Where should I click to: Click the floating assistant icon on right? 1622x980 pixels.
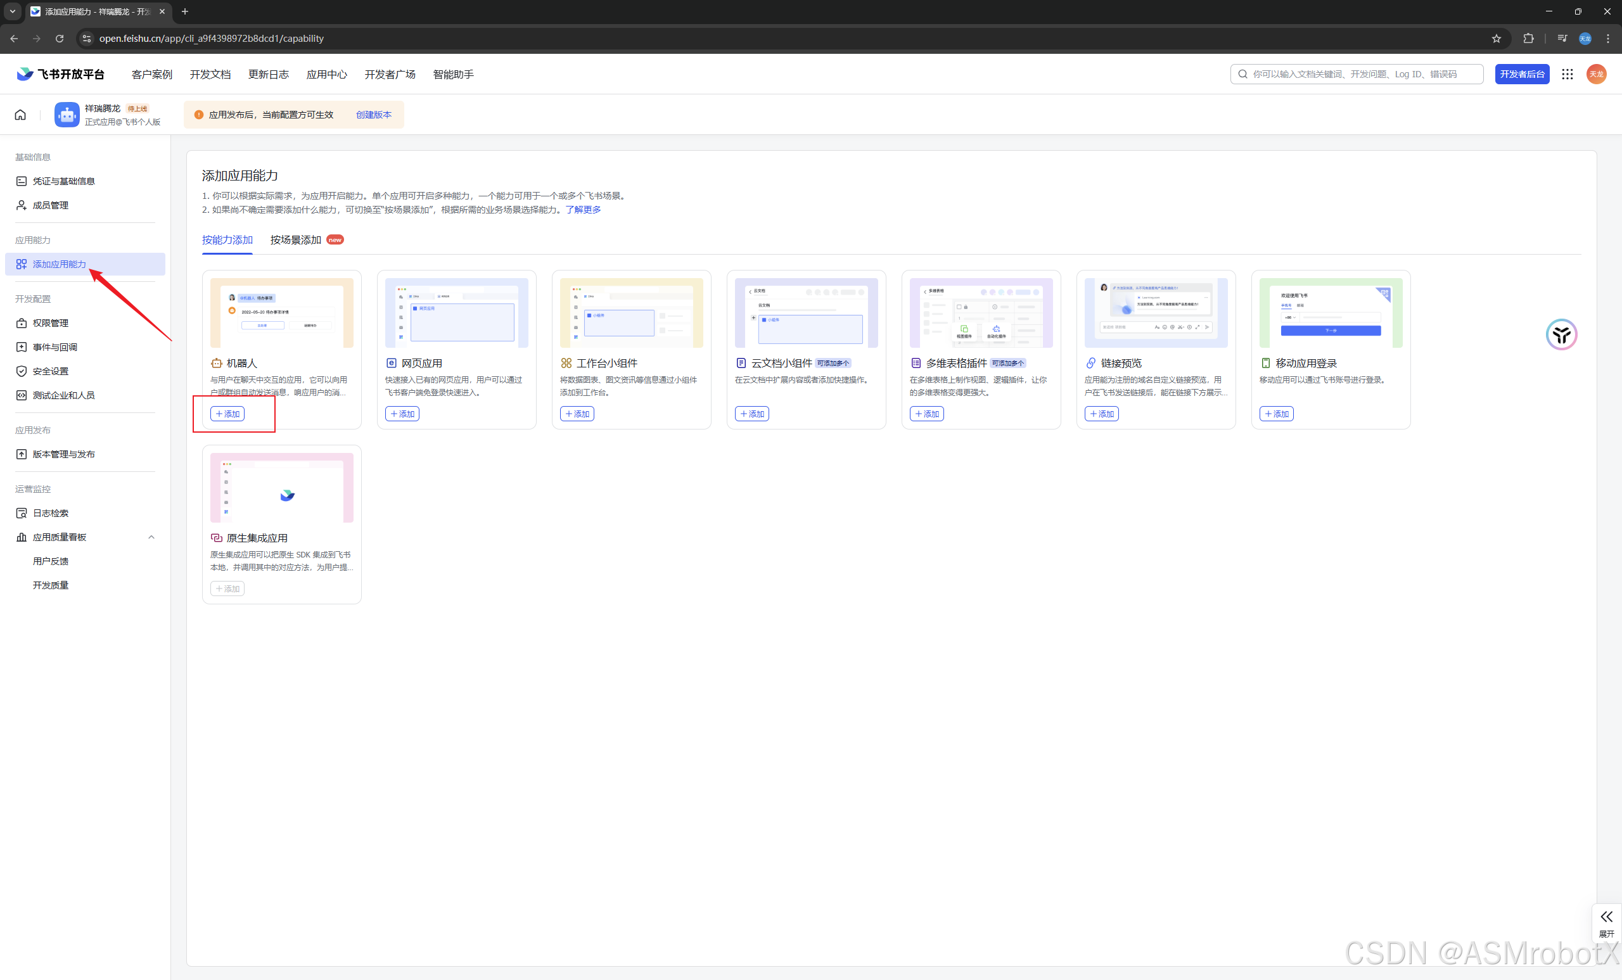point(1561,335)
